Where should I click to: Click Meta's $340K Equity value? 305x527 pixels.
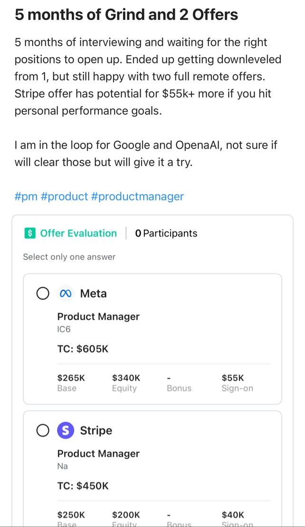point(126,378)
